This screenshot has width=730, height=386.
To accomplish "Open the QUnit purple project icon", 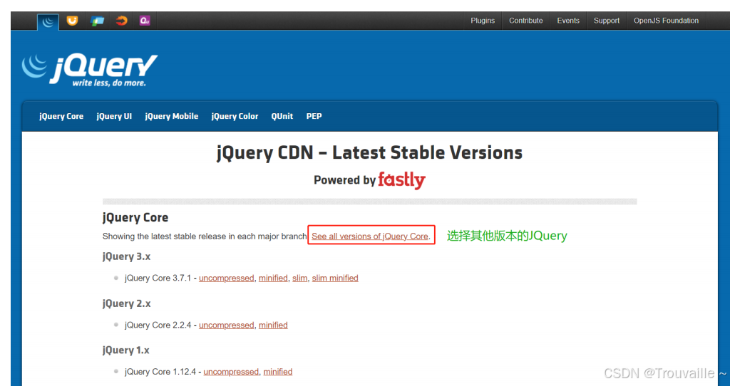I will tap(145, 21).
